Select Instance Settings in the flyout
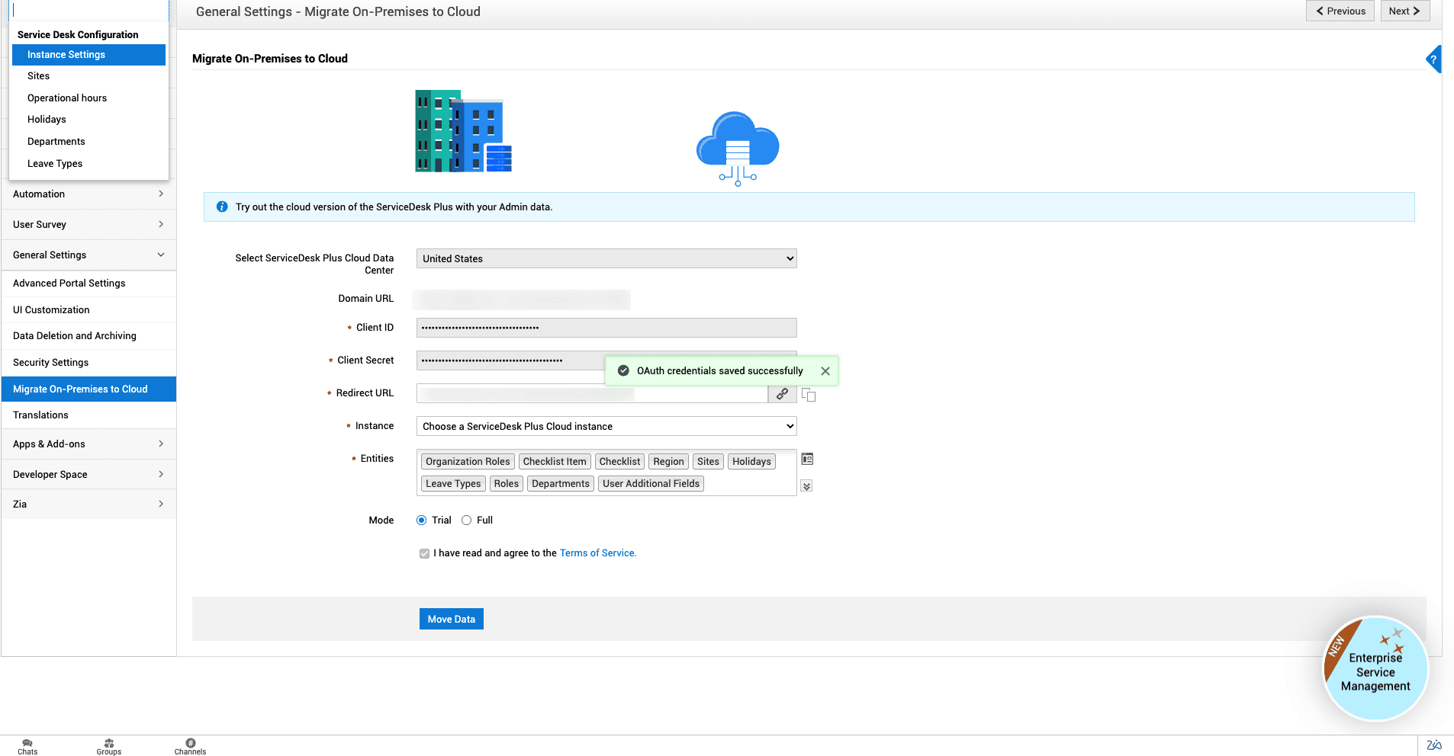The height and width of the screenshot is (756, 1454). (x=88, y=55)
